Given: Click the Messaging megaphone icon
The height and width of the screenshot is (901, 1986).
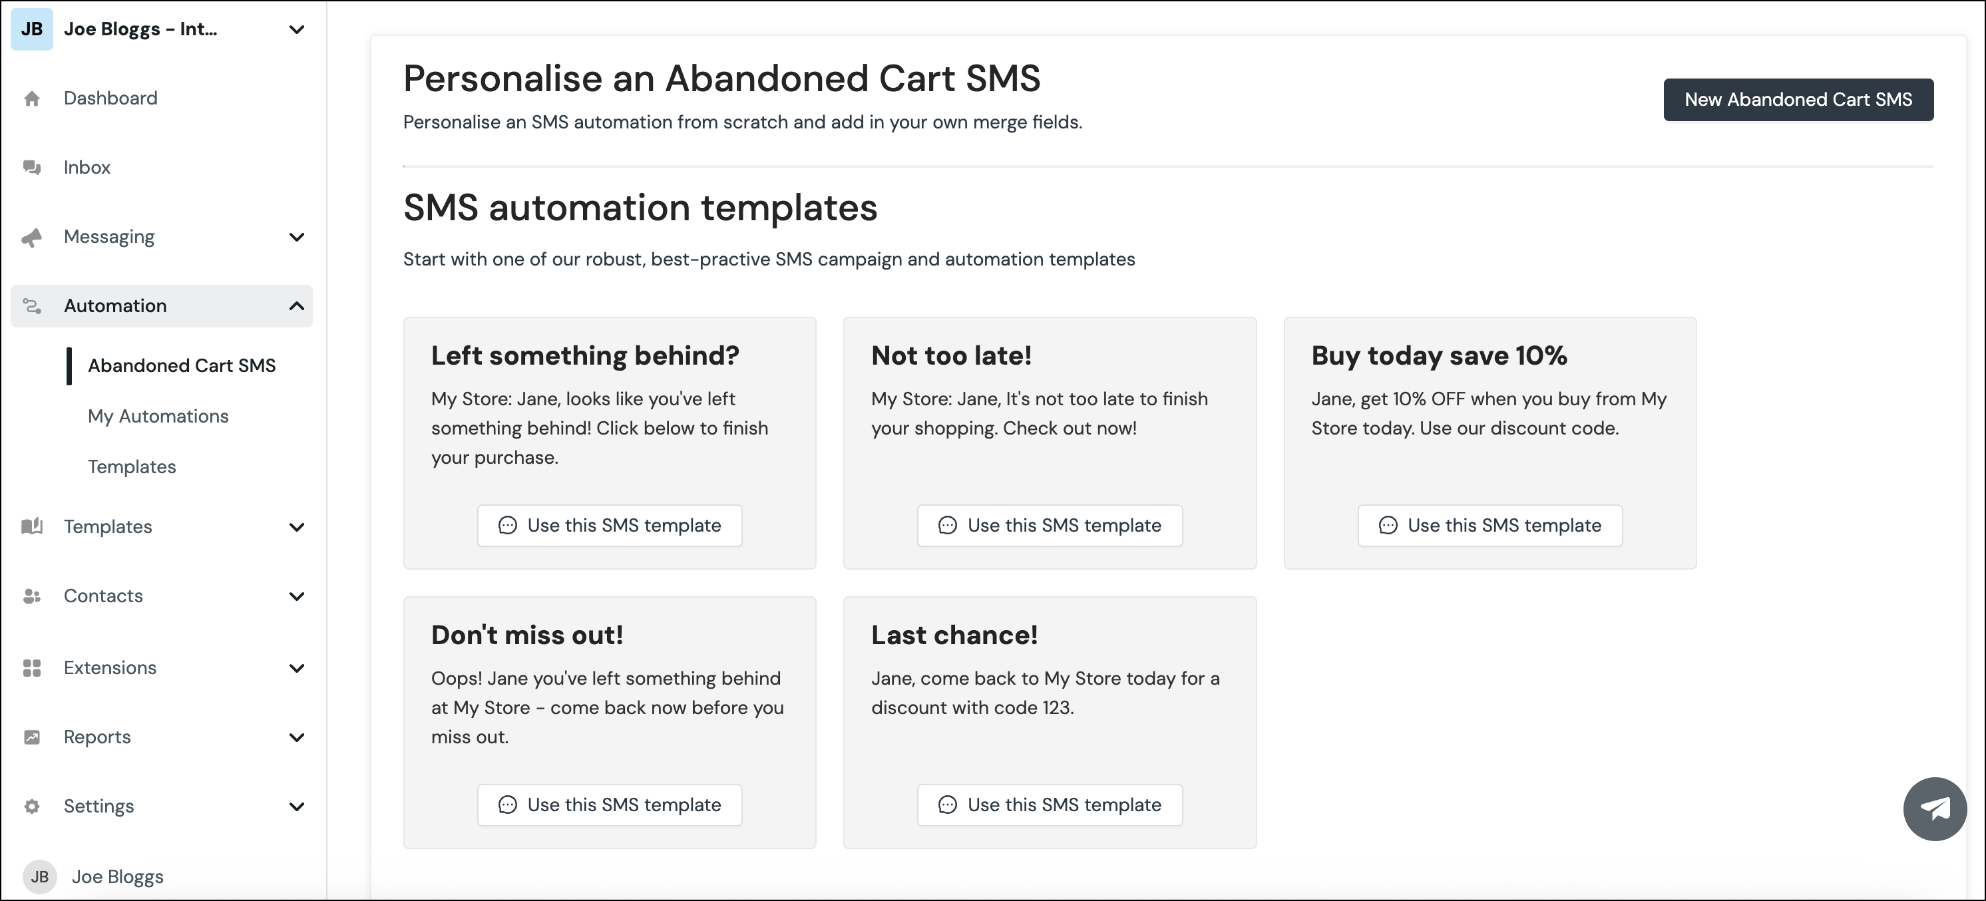Looking at the screenshot, I should point(33,237).
